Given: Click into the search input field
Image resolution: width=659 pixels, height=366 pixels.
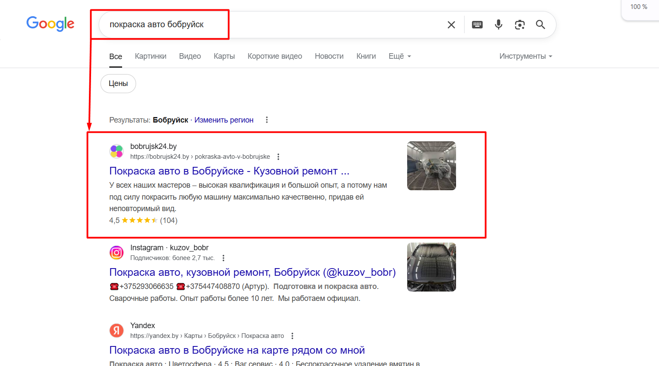Looking at the screenshot, I should (x=272, y=25).
